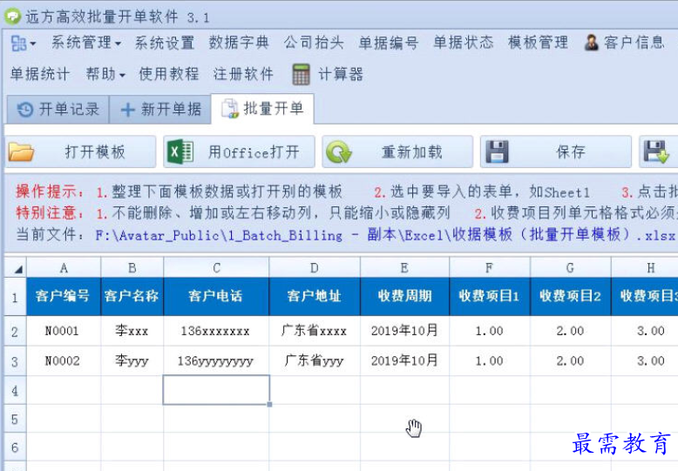Select row 5 header
The width and height of the screenshot is (678, 471).
(x=15, y=419)
